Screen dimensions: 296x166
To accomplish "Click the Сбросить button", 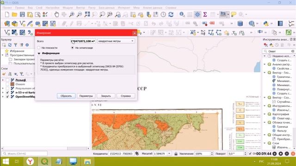I will [66, 96].
